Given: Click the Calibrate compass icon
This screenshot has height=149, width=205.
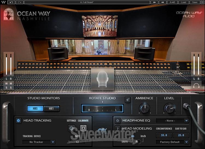Looking at the screenshot, I should pyautogui.click(x=83, y=128).
